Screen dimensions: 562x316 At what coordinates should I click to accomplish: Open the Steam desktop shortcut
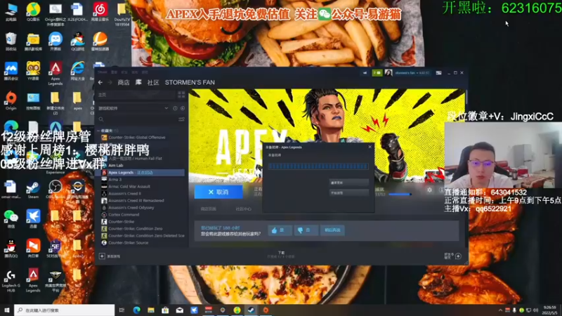[33, 189]
